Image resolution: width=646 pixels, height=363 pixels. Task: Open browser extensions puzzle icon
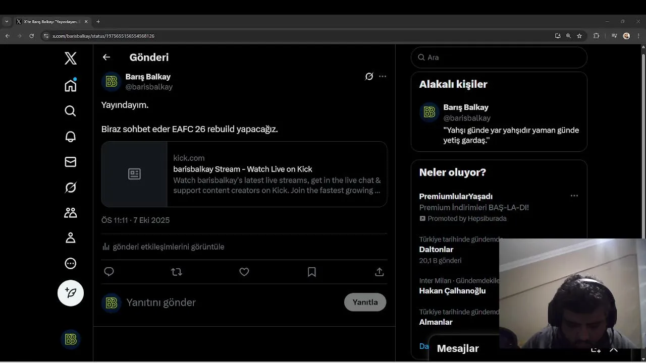click(597, 36)
